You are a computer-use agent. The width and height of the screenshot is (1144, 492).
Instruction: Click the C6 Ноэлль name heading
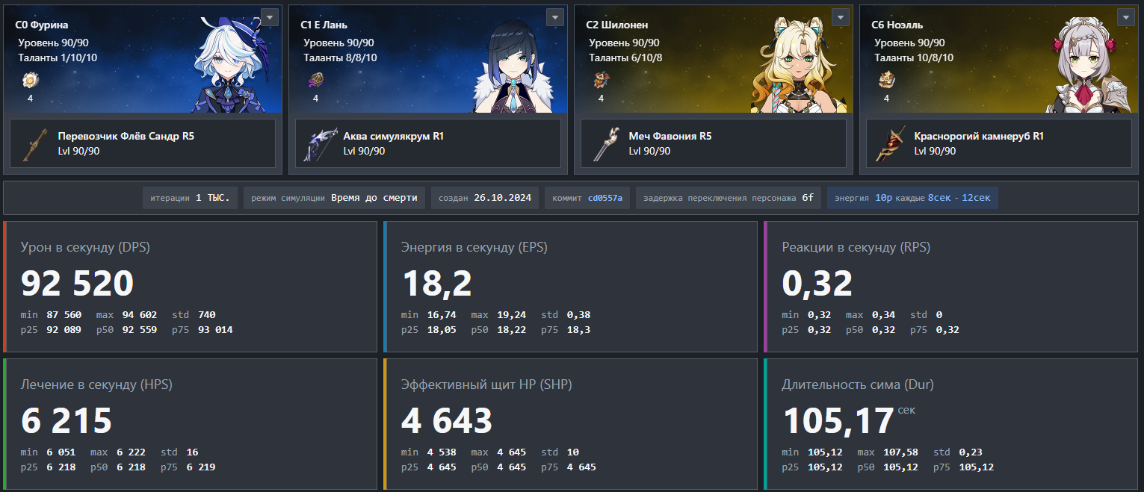point(899,25)
